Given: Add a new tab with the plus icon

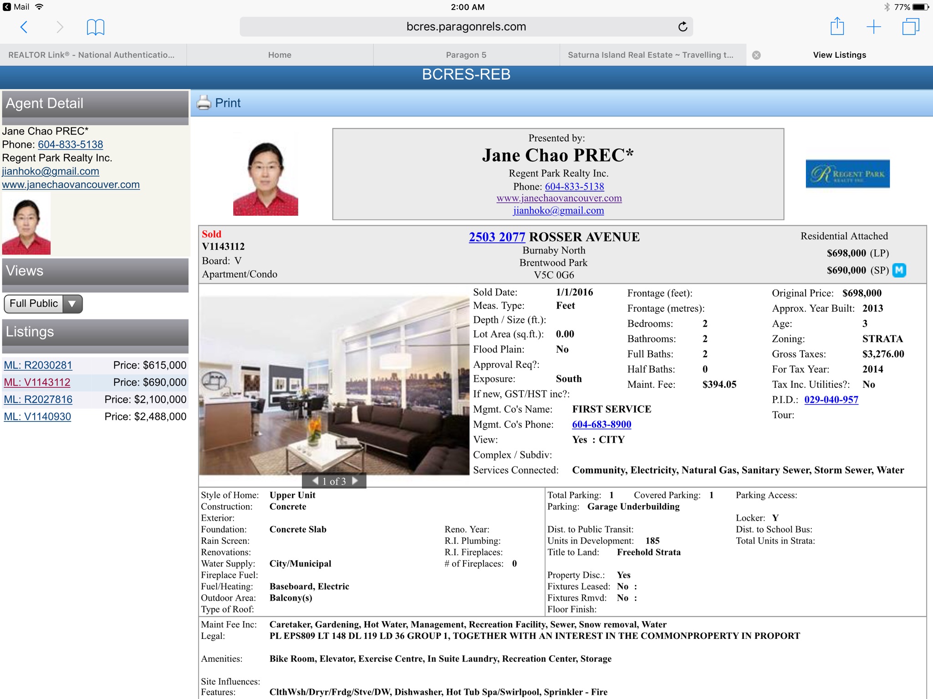Looking at the screenshot, I should tap(873, 27).
